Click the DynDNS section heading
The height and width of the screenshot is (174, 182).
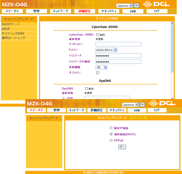105,81
